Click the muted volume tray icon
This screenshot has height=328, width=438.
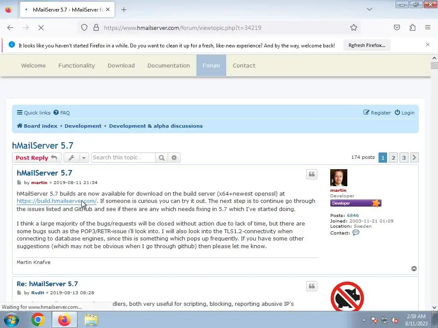point(395,320)
